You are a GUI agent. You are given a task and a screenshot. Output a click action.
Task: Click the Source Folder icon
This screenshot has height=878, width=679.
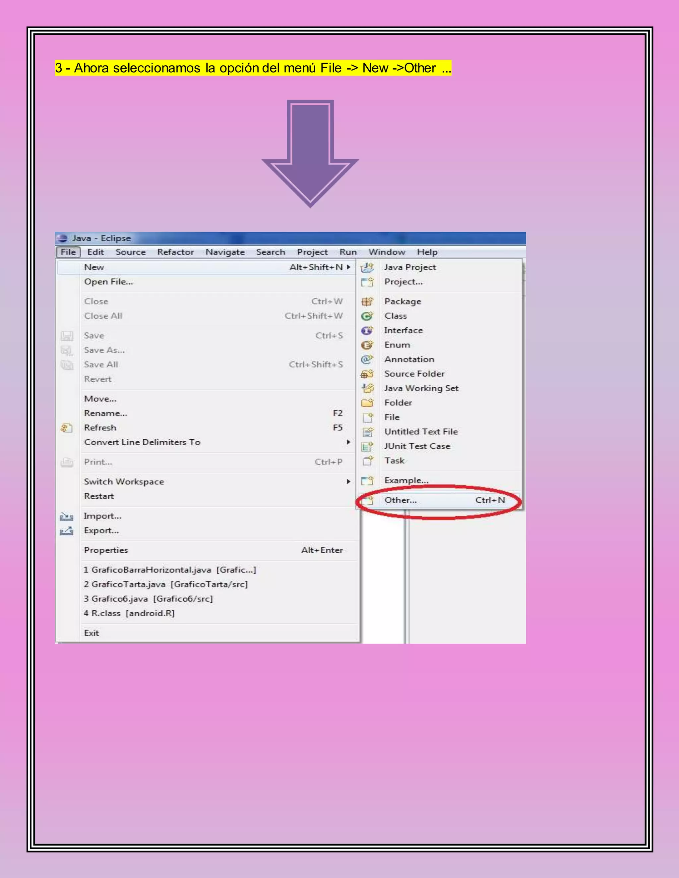pyautogui.click(x=367, y=374)
